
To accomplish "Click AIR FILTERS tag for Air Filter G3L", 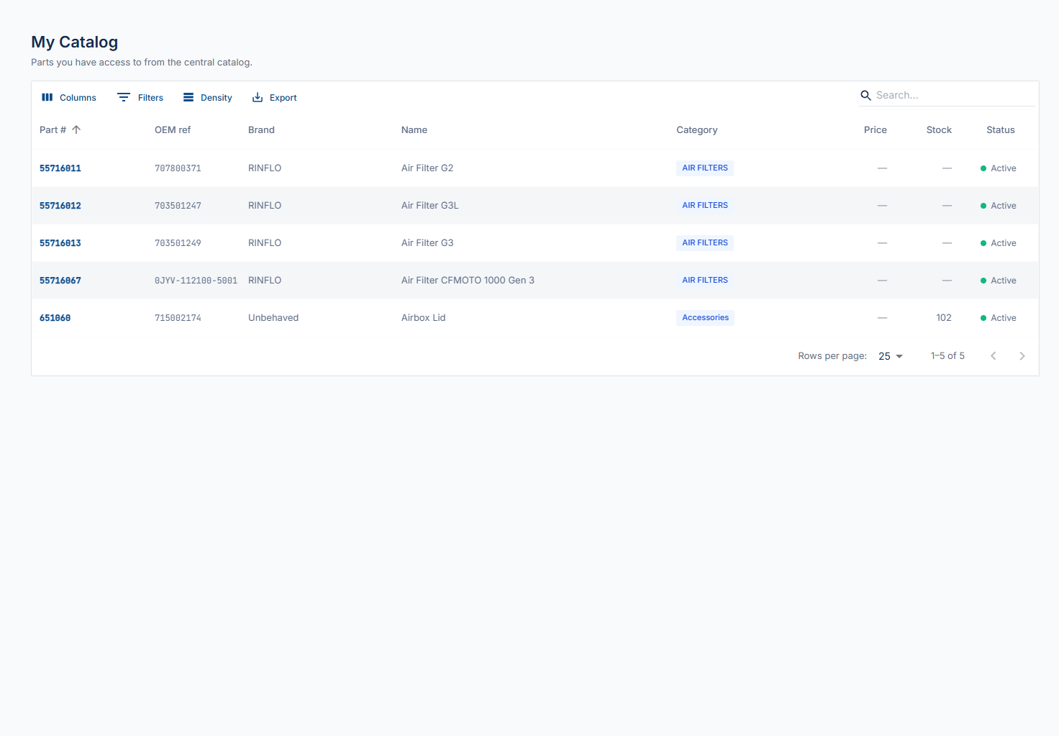I will click(705, 205).
